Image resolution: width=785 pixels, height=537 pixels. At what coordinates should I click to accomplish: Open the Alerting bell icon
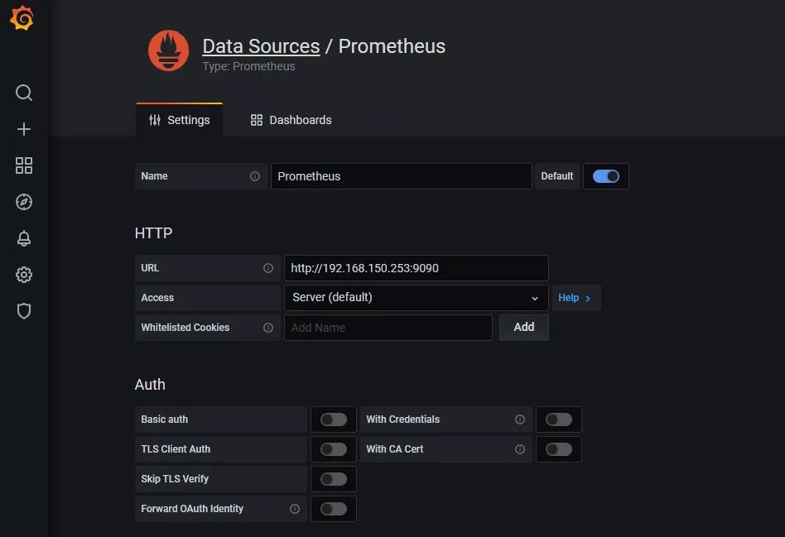pyautogui.click(x=23, y=238)
